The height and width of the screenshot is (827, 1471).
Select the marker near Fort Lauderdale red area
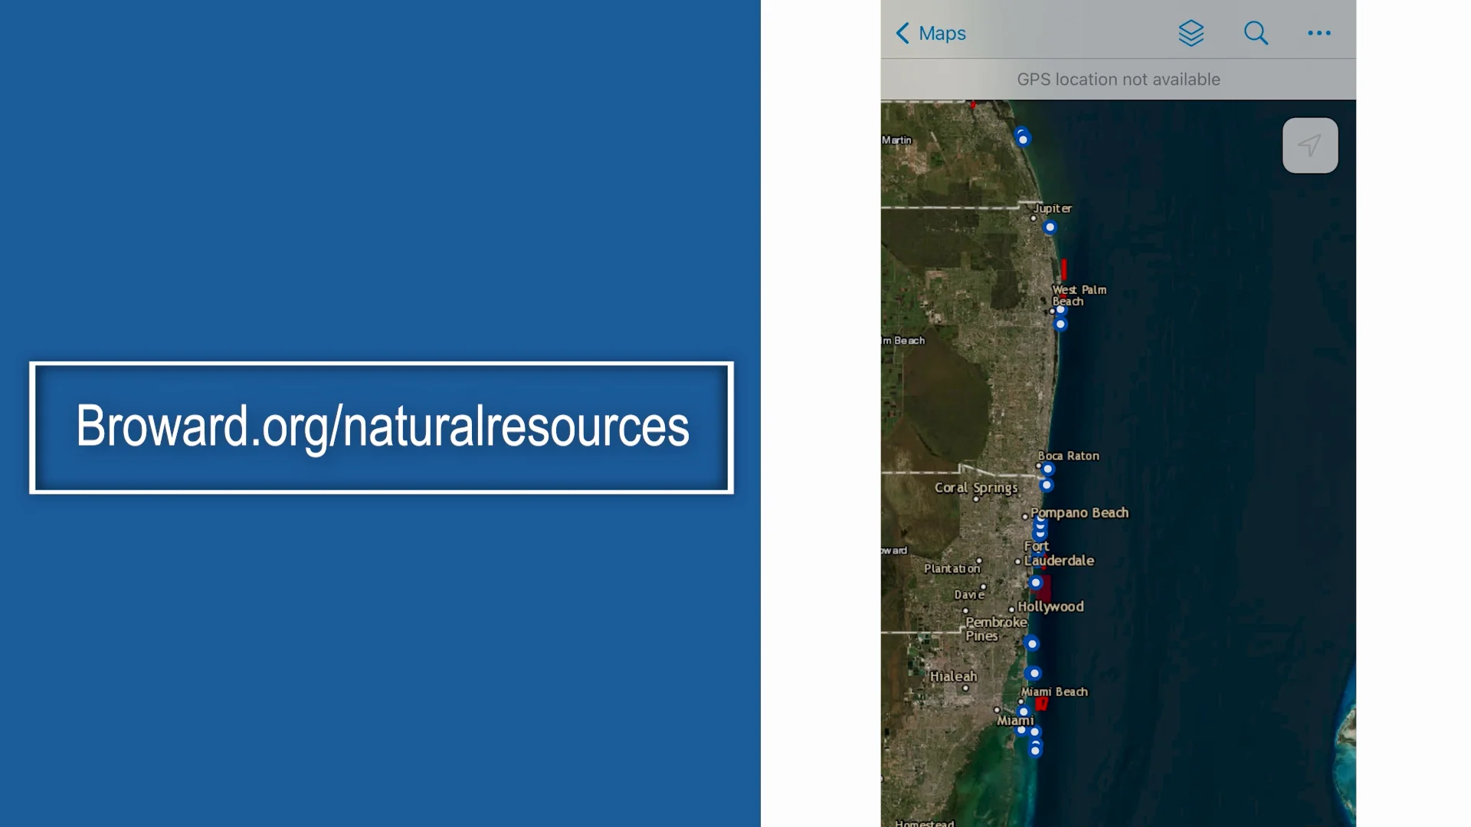click(x=1036, y=583)
